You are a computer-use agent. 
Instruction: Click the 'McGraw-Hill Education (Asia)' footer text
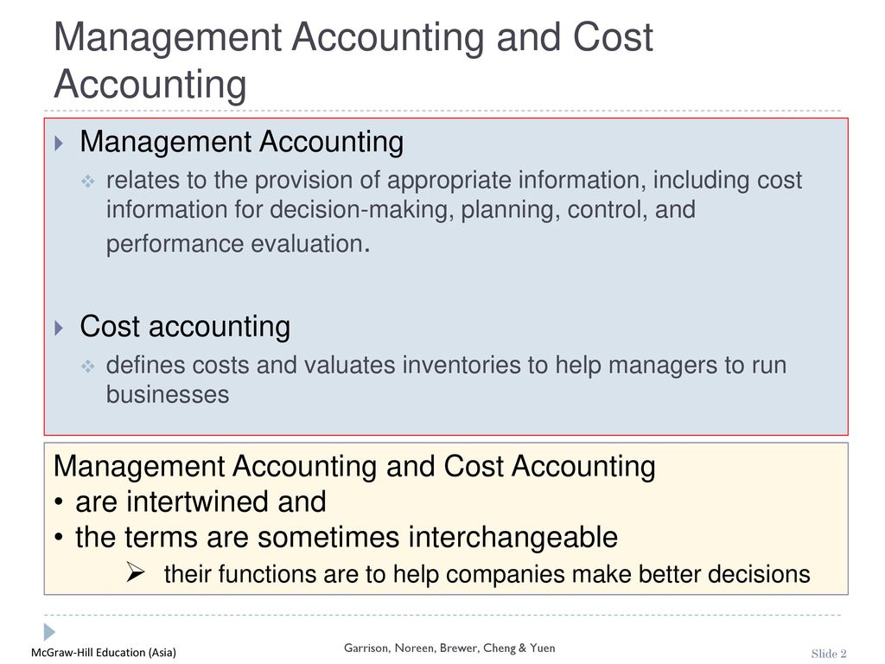coord(104,653)
